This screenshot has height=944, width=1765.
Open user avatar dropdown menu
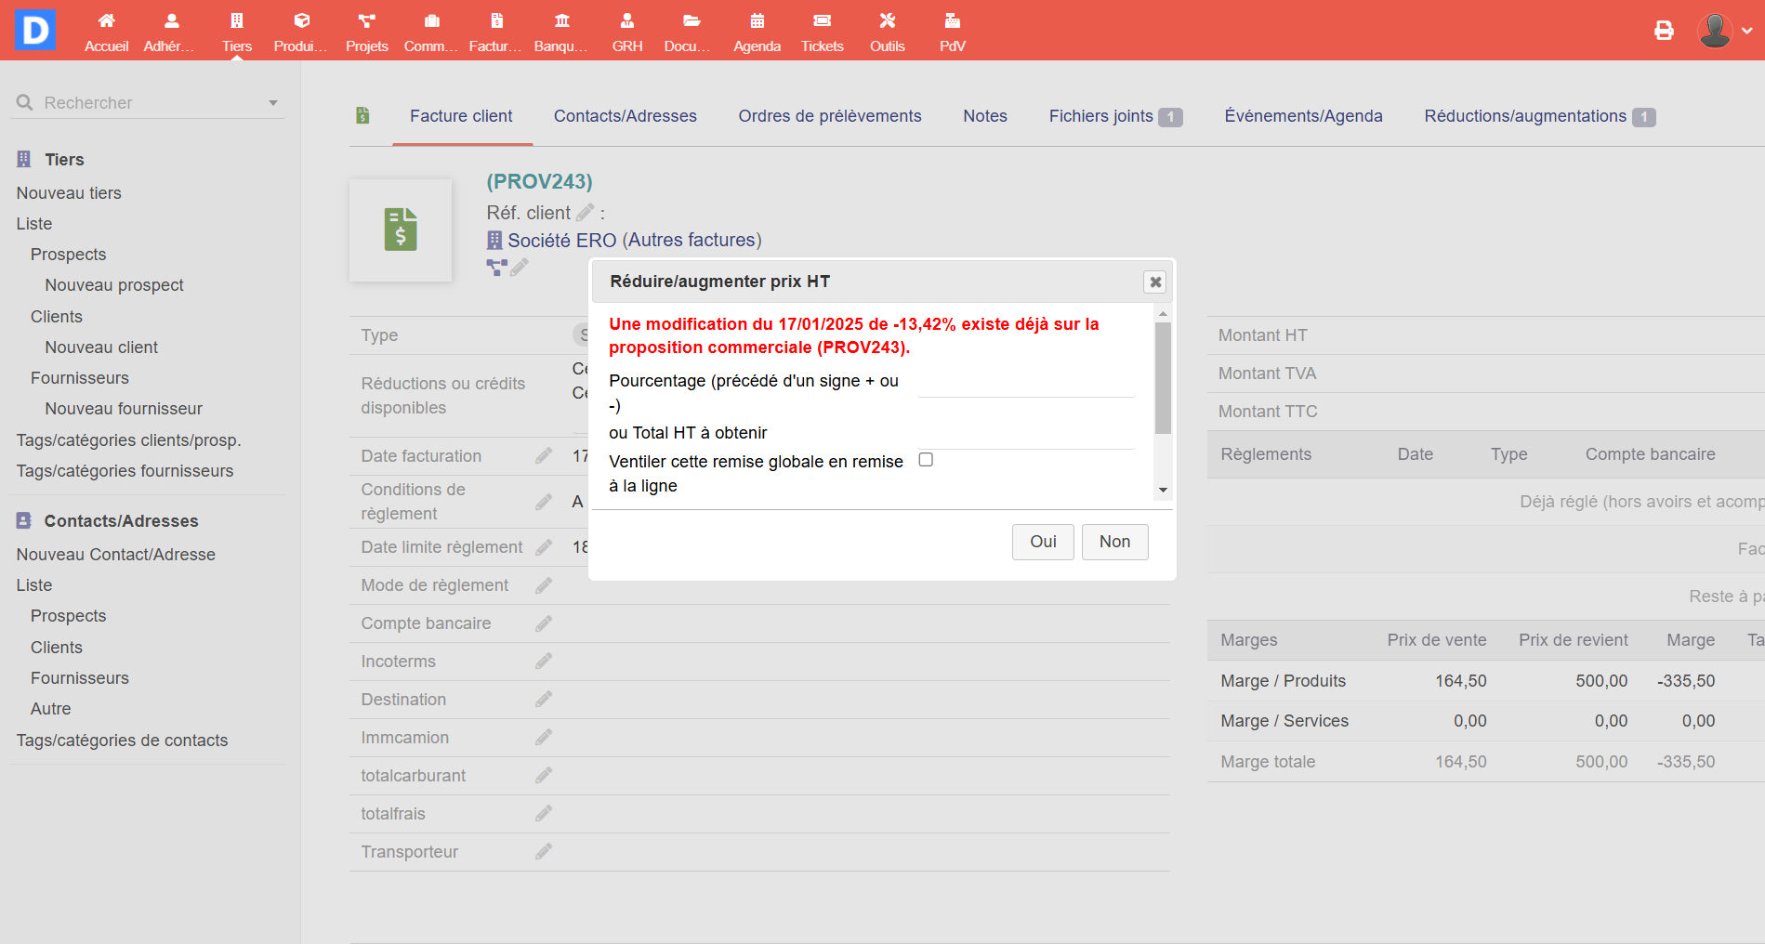[x=1724, y=31]
